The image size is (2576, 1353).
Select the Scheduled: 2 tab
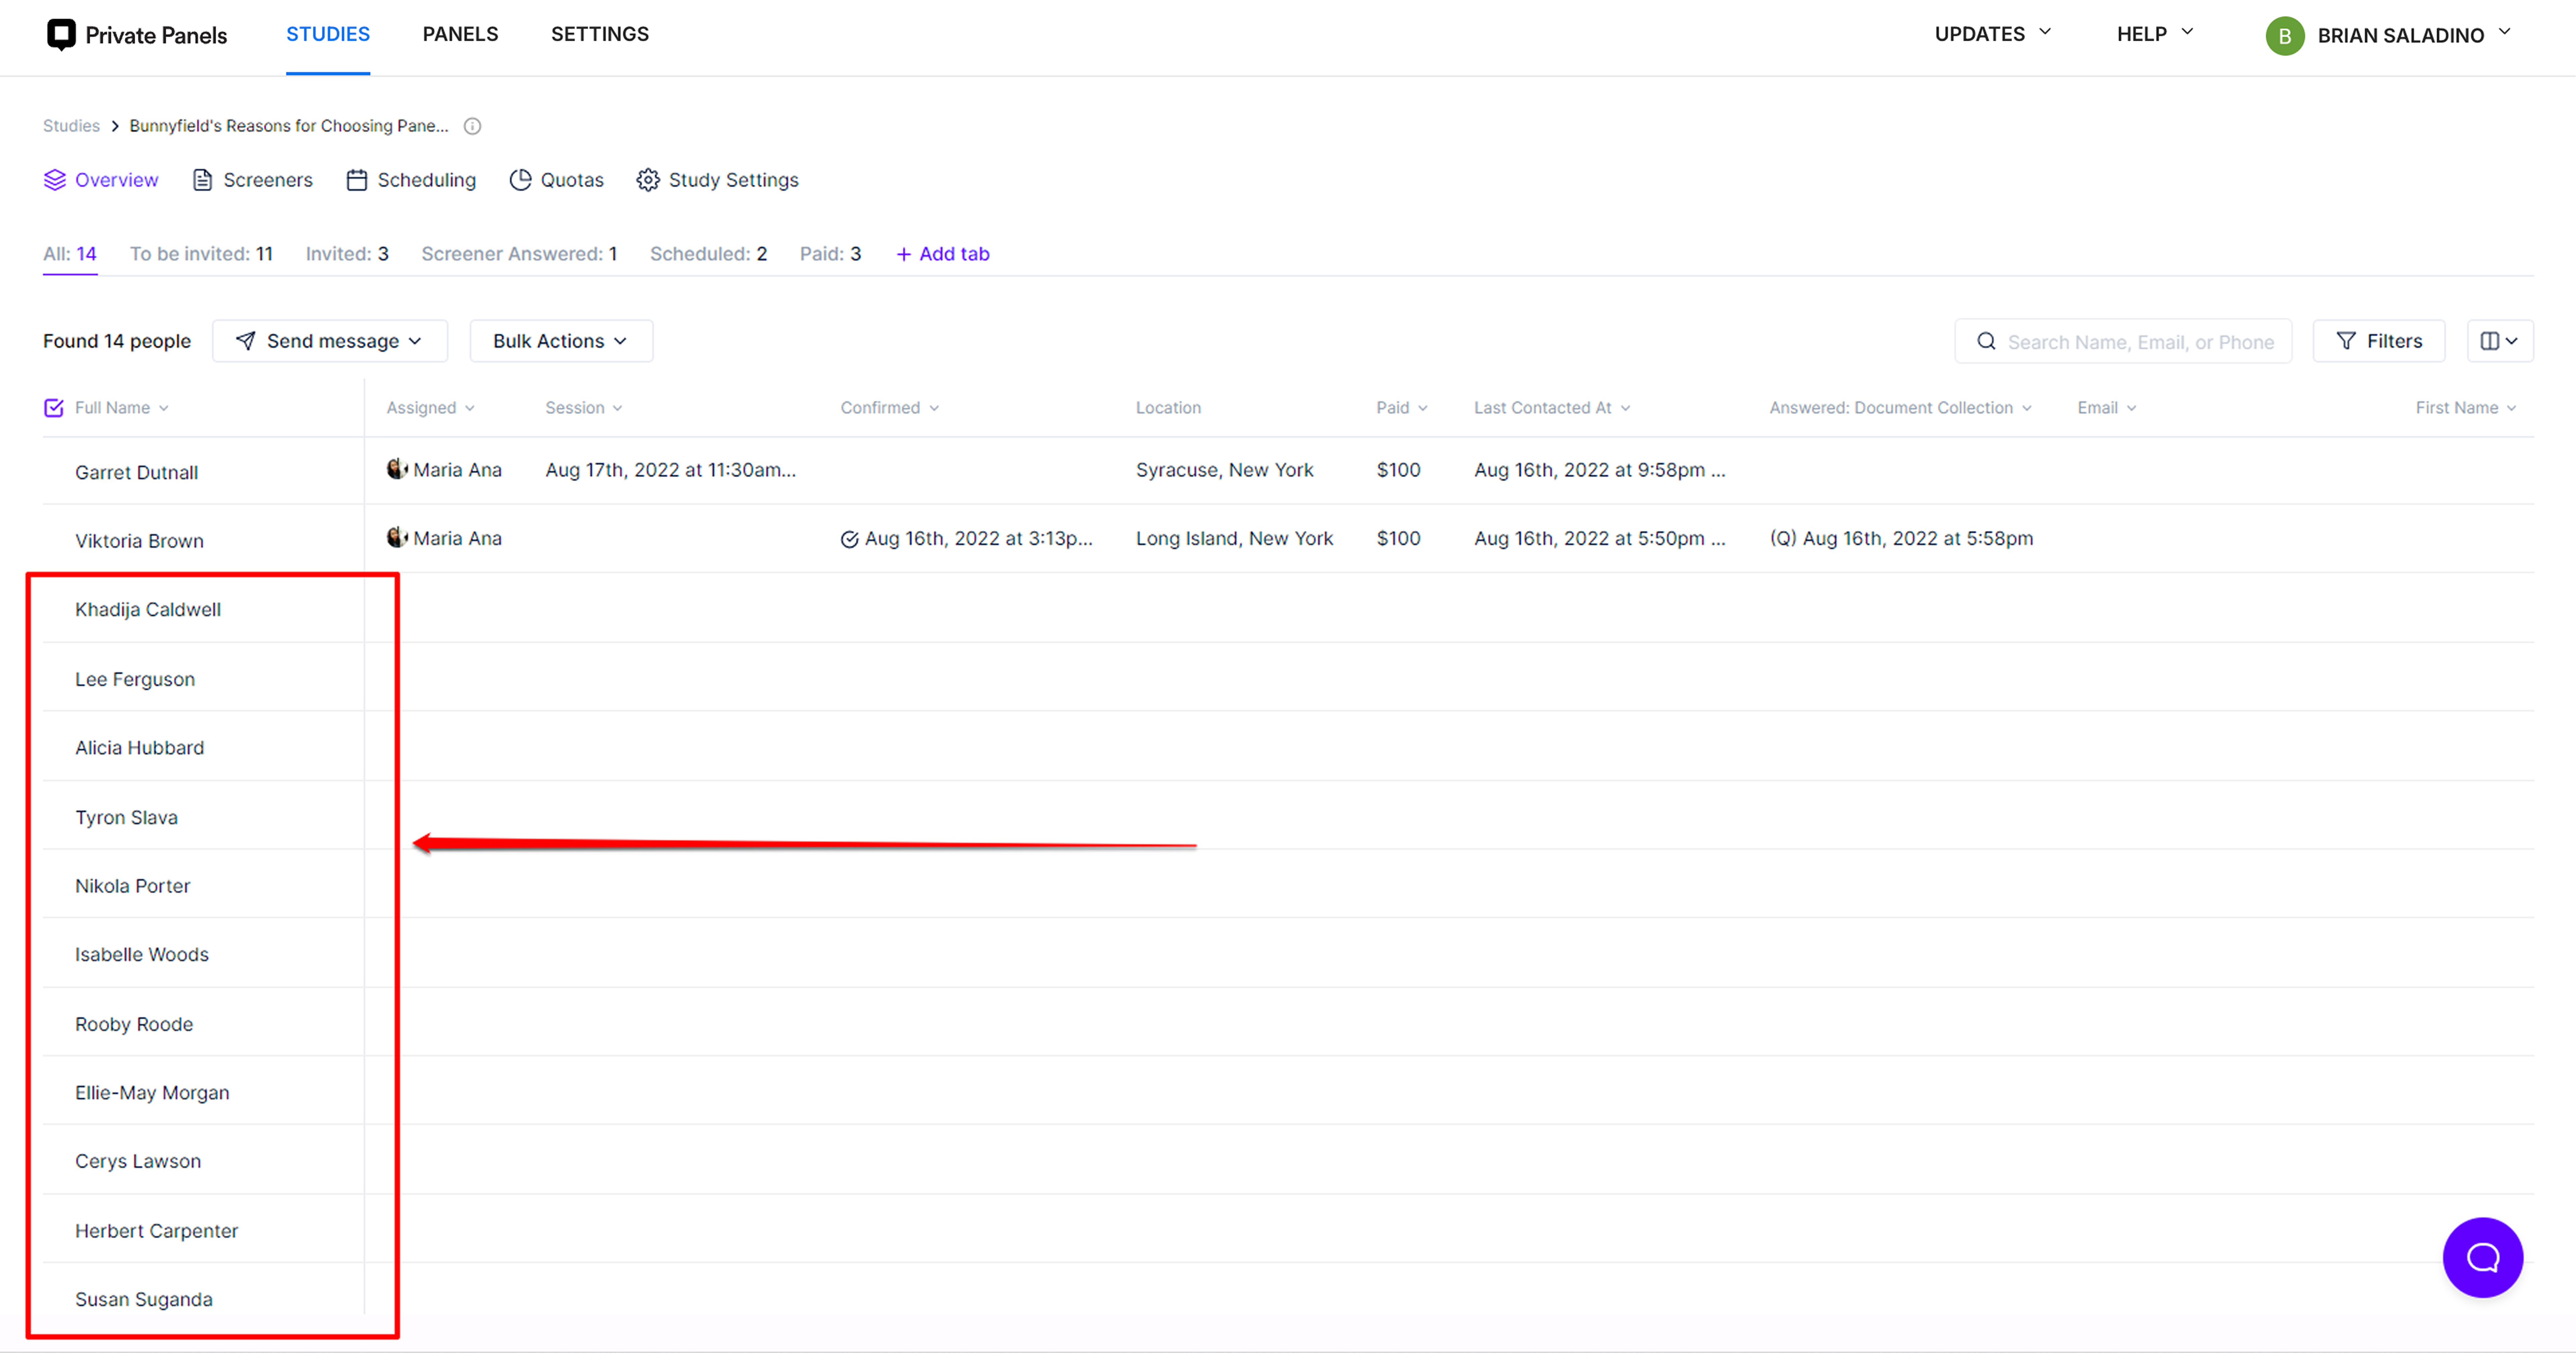(709, 254)
